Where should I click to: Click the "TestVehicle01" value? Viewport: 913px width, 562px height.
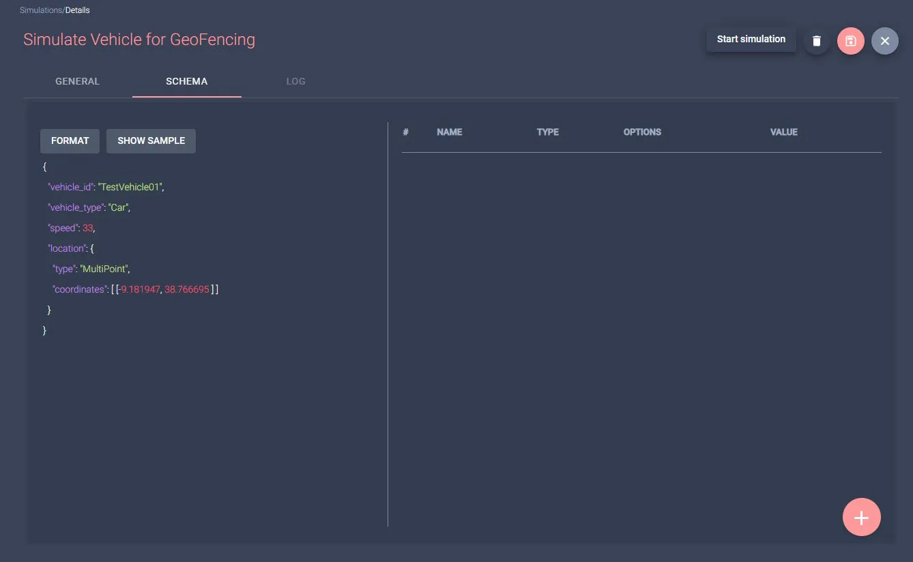(130, 187)
